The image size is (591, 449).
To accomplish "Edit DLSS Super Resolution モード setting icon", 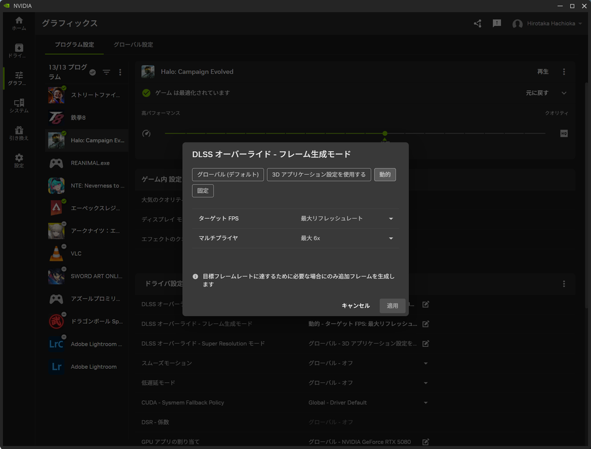I will 425,343.
